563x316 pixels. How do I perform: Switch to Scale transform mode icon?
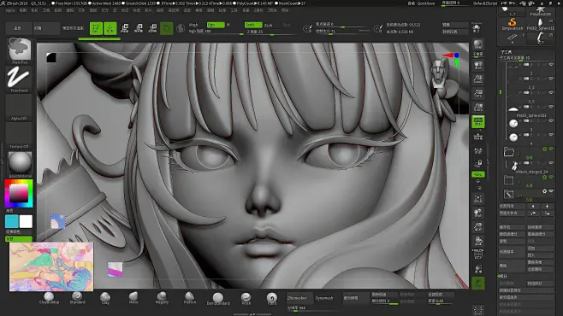139,28
